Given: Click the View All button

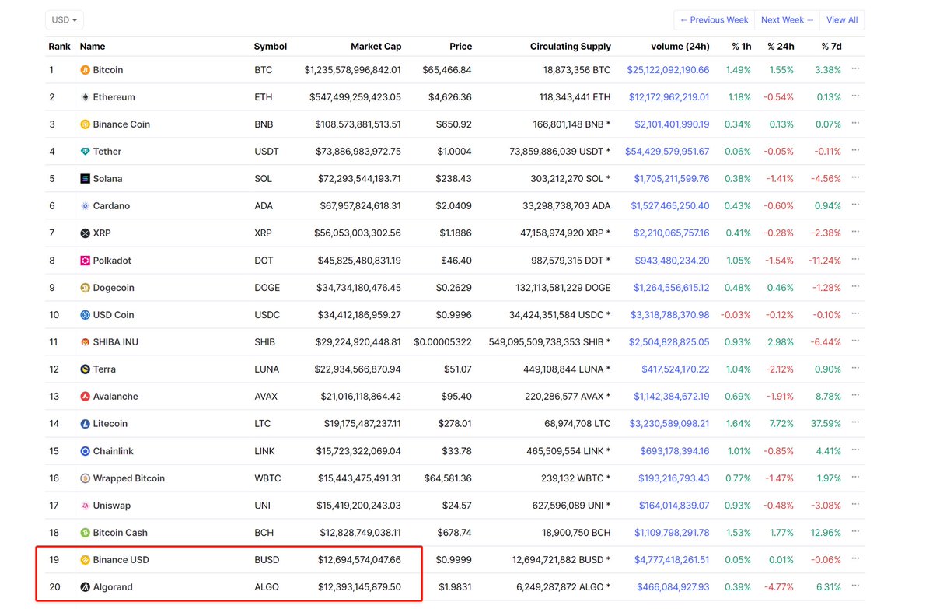Looking at the screenshot, I should click(842, 20).
